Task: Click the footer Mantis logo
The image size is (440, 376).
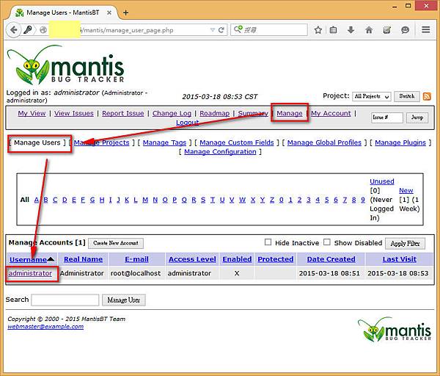Action: 395,329
